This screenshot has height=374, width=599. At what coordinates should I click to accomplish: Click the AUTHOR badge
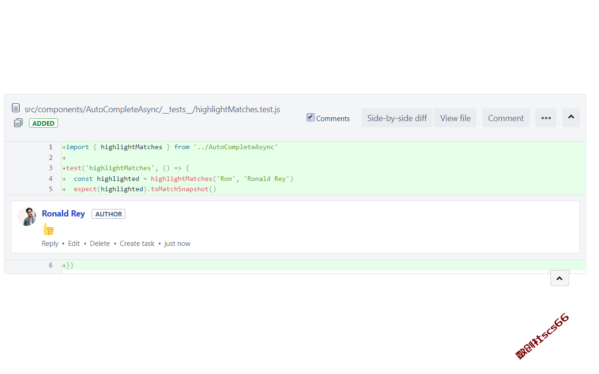pyautogui.click(x=109, y=214)
